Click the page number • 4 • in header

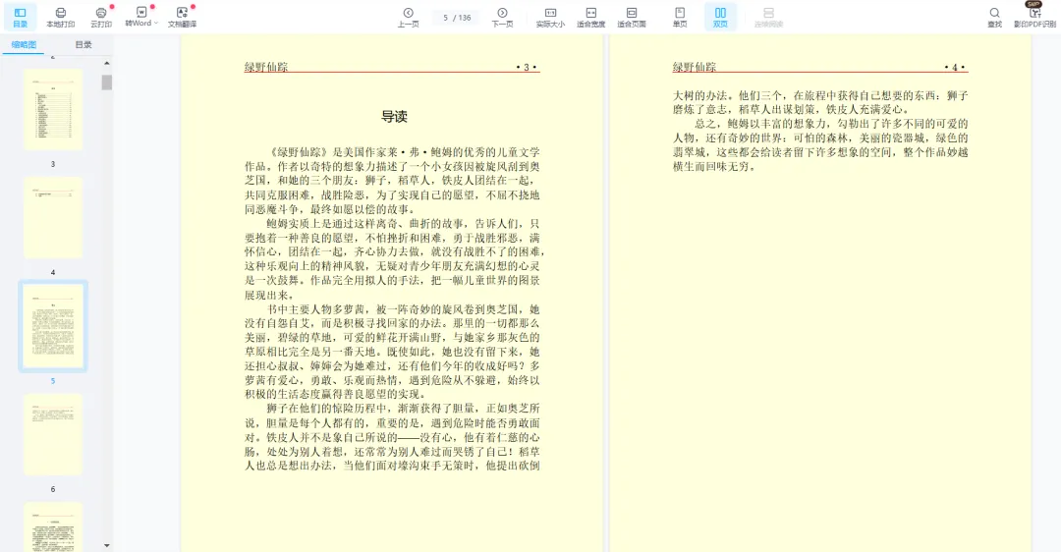tap(955, 67)
